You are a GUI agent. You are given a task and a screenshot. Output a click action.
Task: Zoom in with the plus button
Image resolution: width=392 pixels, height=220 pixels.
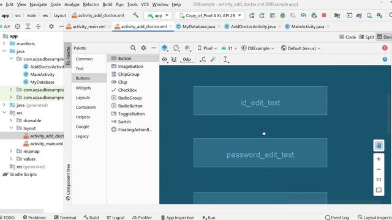point(379,159)
